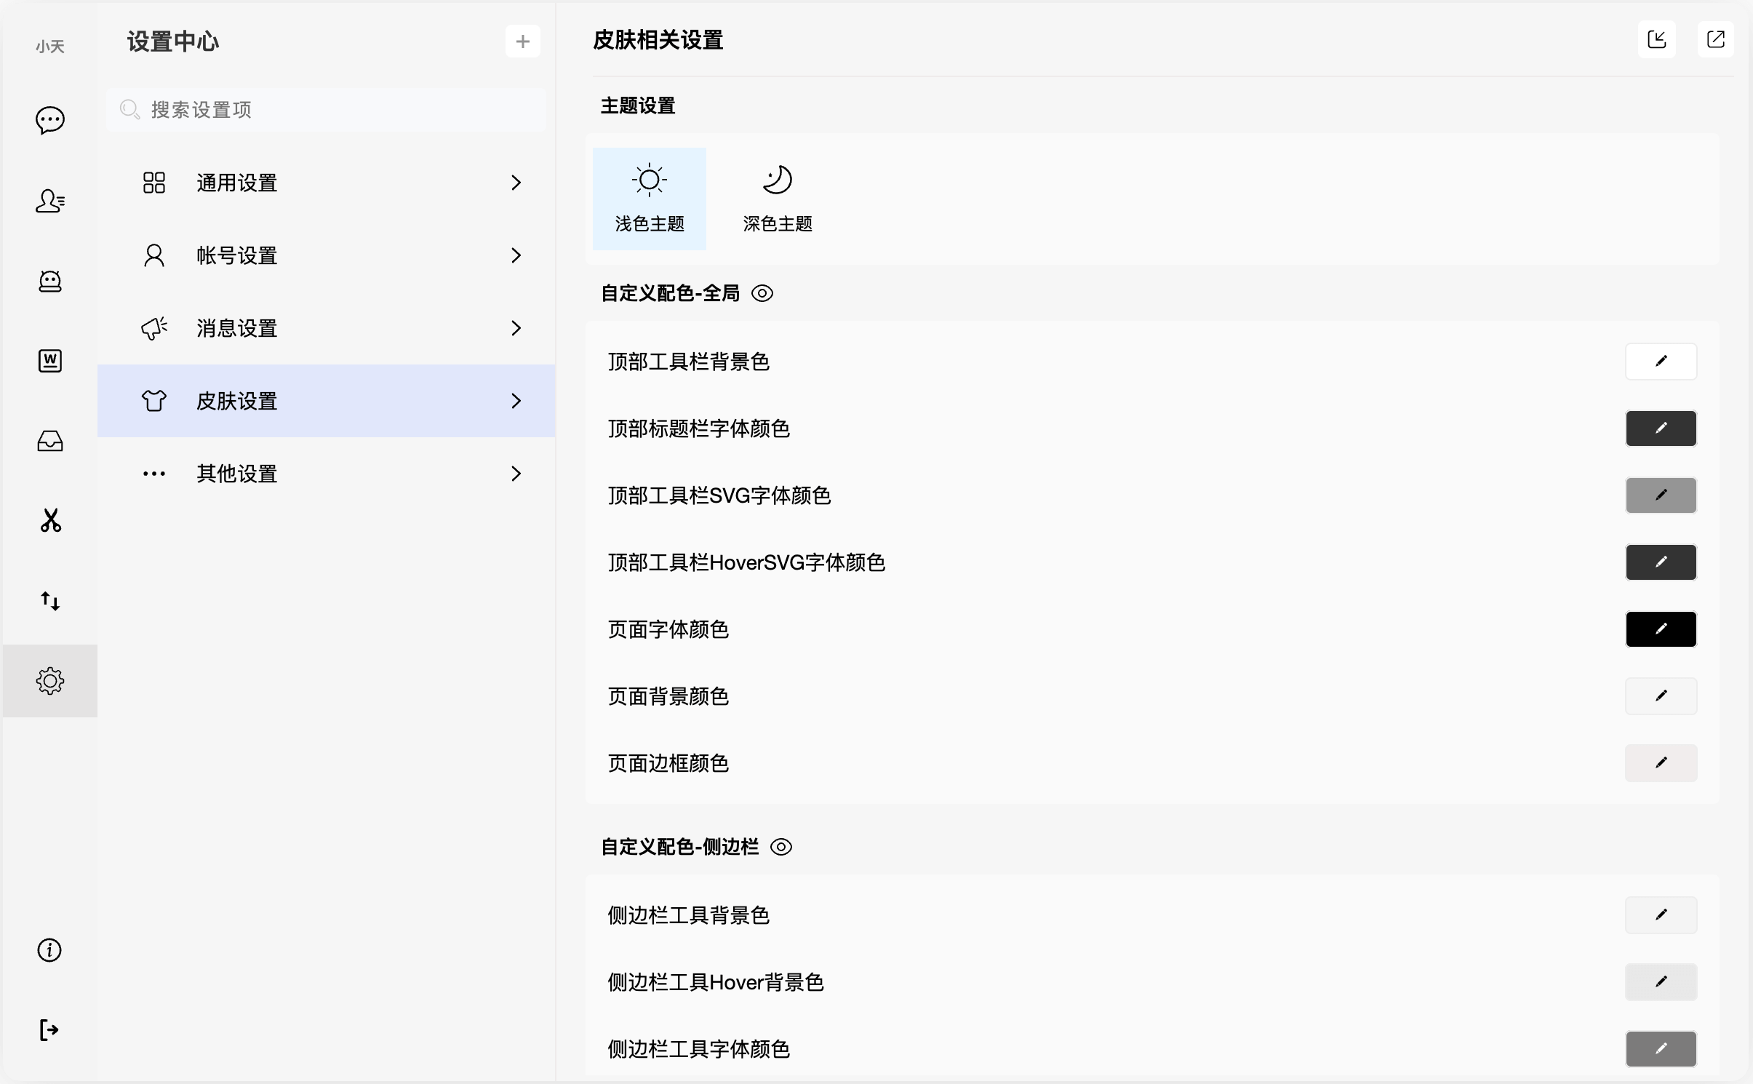
Task: Open the chat messages sidebar icon
Action: point(49,120)
